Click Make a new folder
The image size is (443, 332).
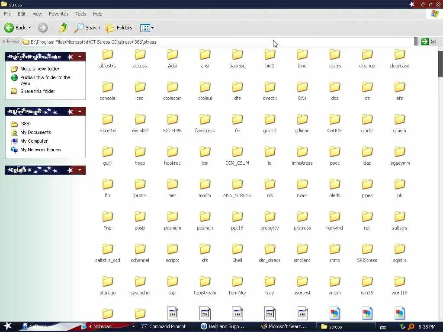tap(39, 69)
